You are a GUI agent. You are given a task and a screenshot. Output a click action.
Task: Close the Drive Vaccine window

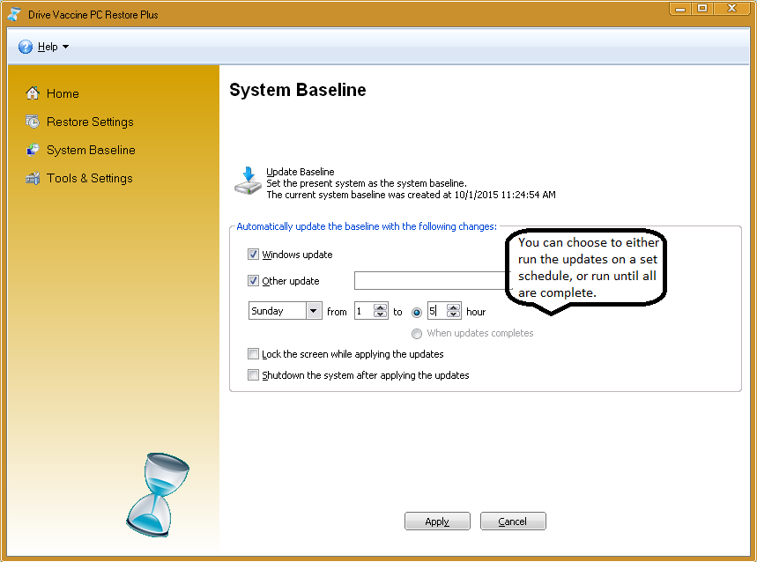[731, 8]
